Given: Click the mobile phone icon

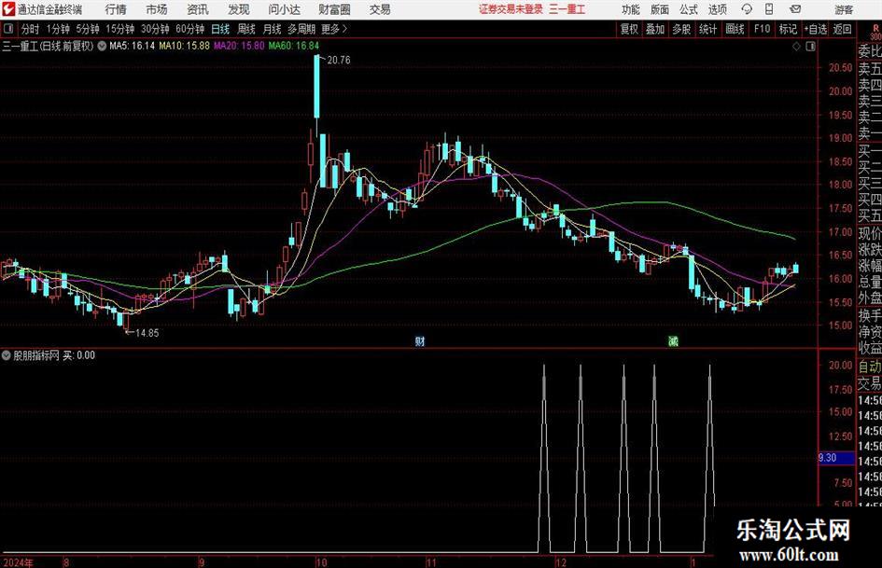Looking at the screenshot, I should (x=769, y=9).
